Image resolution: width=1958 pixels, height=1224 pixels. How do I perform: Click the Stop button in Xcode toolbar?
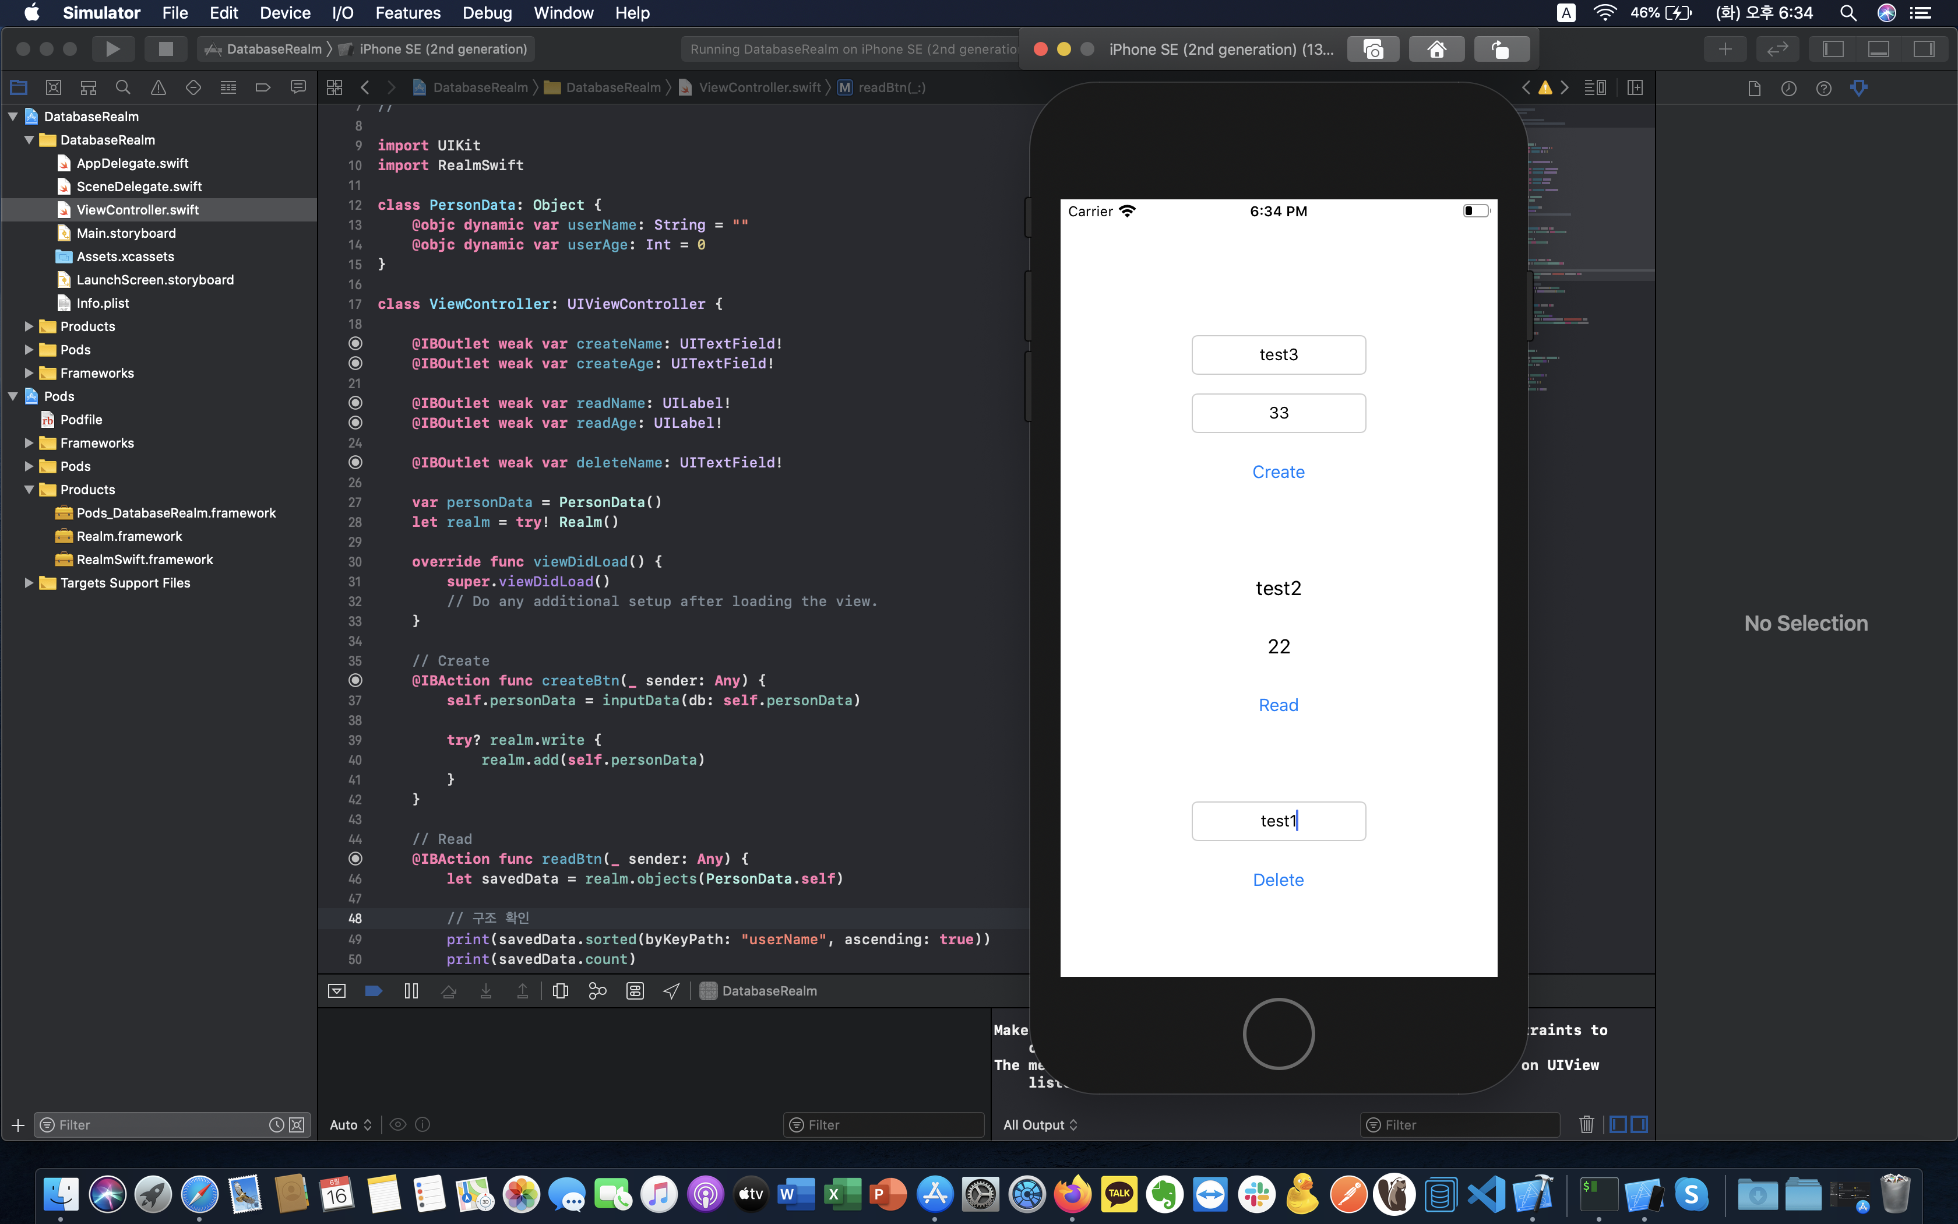click(166, 48)
